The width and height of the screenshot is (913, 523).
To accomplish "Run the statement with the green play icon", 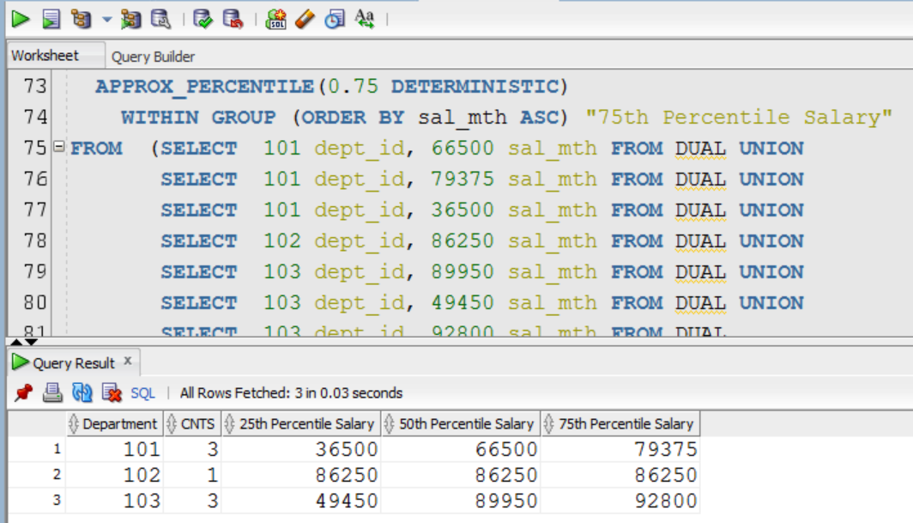I will tap(21, 19).
